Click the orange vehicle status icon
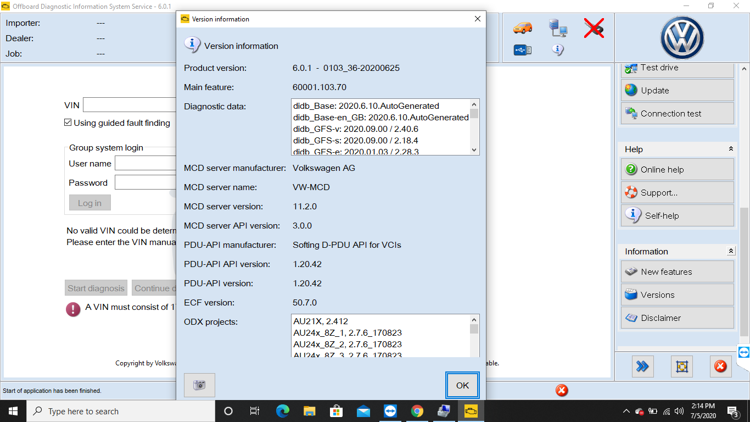The height and width of the screenshot is (422, 750). [523, 27]
